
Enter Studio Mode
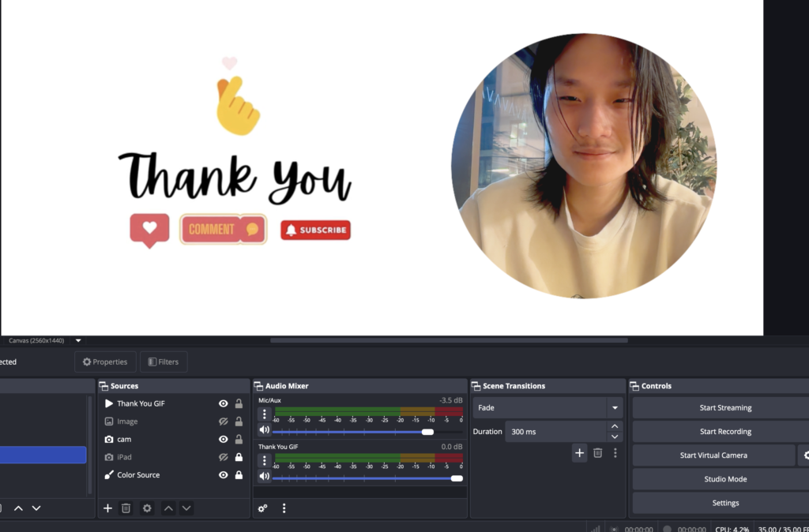[x=725, y=479]
